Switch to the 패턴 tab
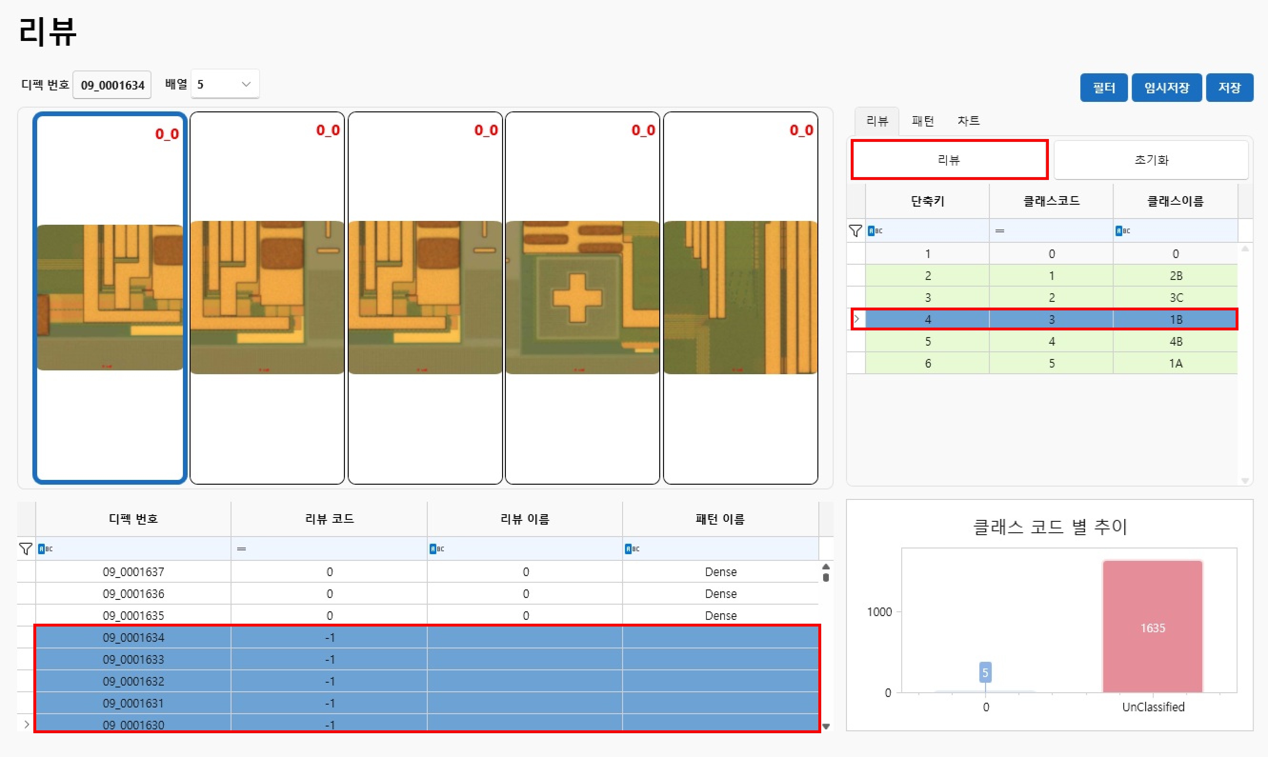 923,121
